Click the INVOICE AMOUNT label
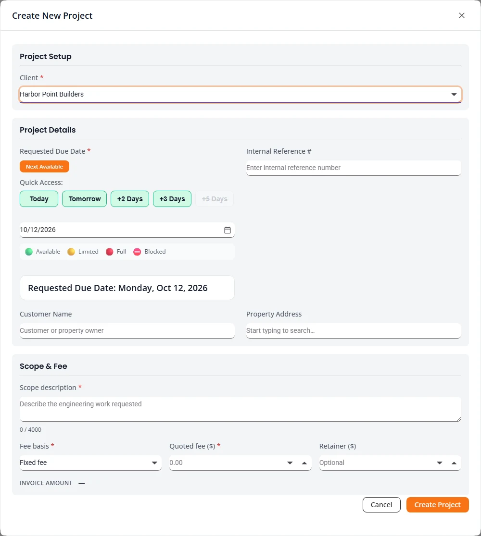This screenshot has width=481, height=536. 46,483
